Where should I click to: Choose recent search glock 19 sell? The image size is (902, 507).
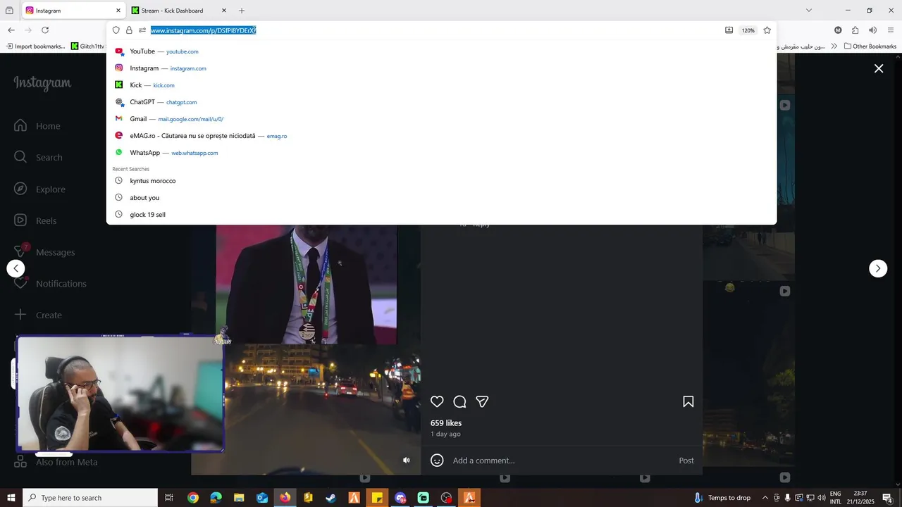coord(441,215)
